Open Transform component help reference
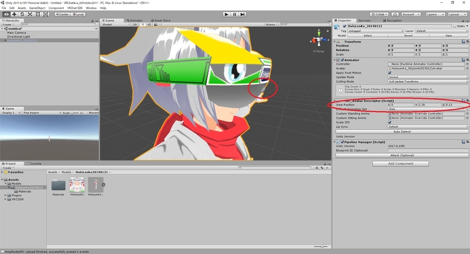Screen dimensions: 470x254 coord(464,42)
